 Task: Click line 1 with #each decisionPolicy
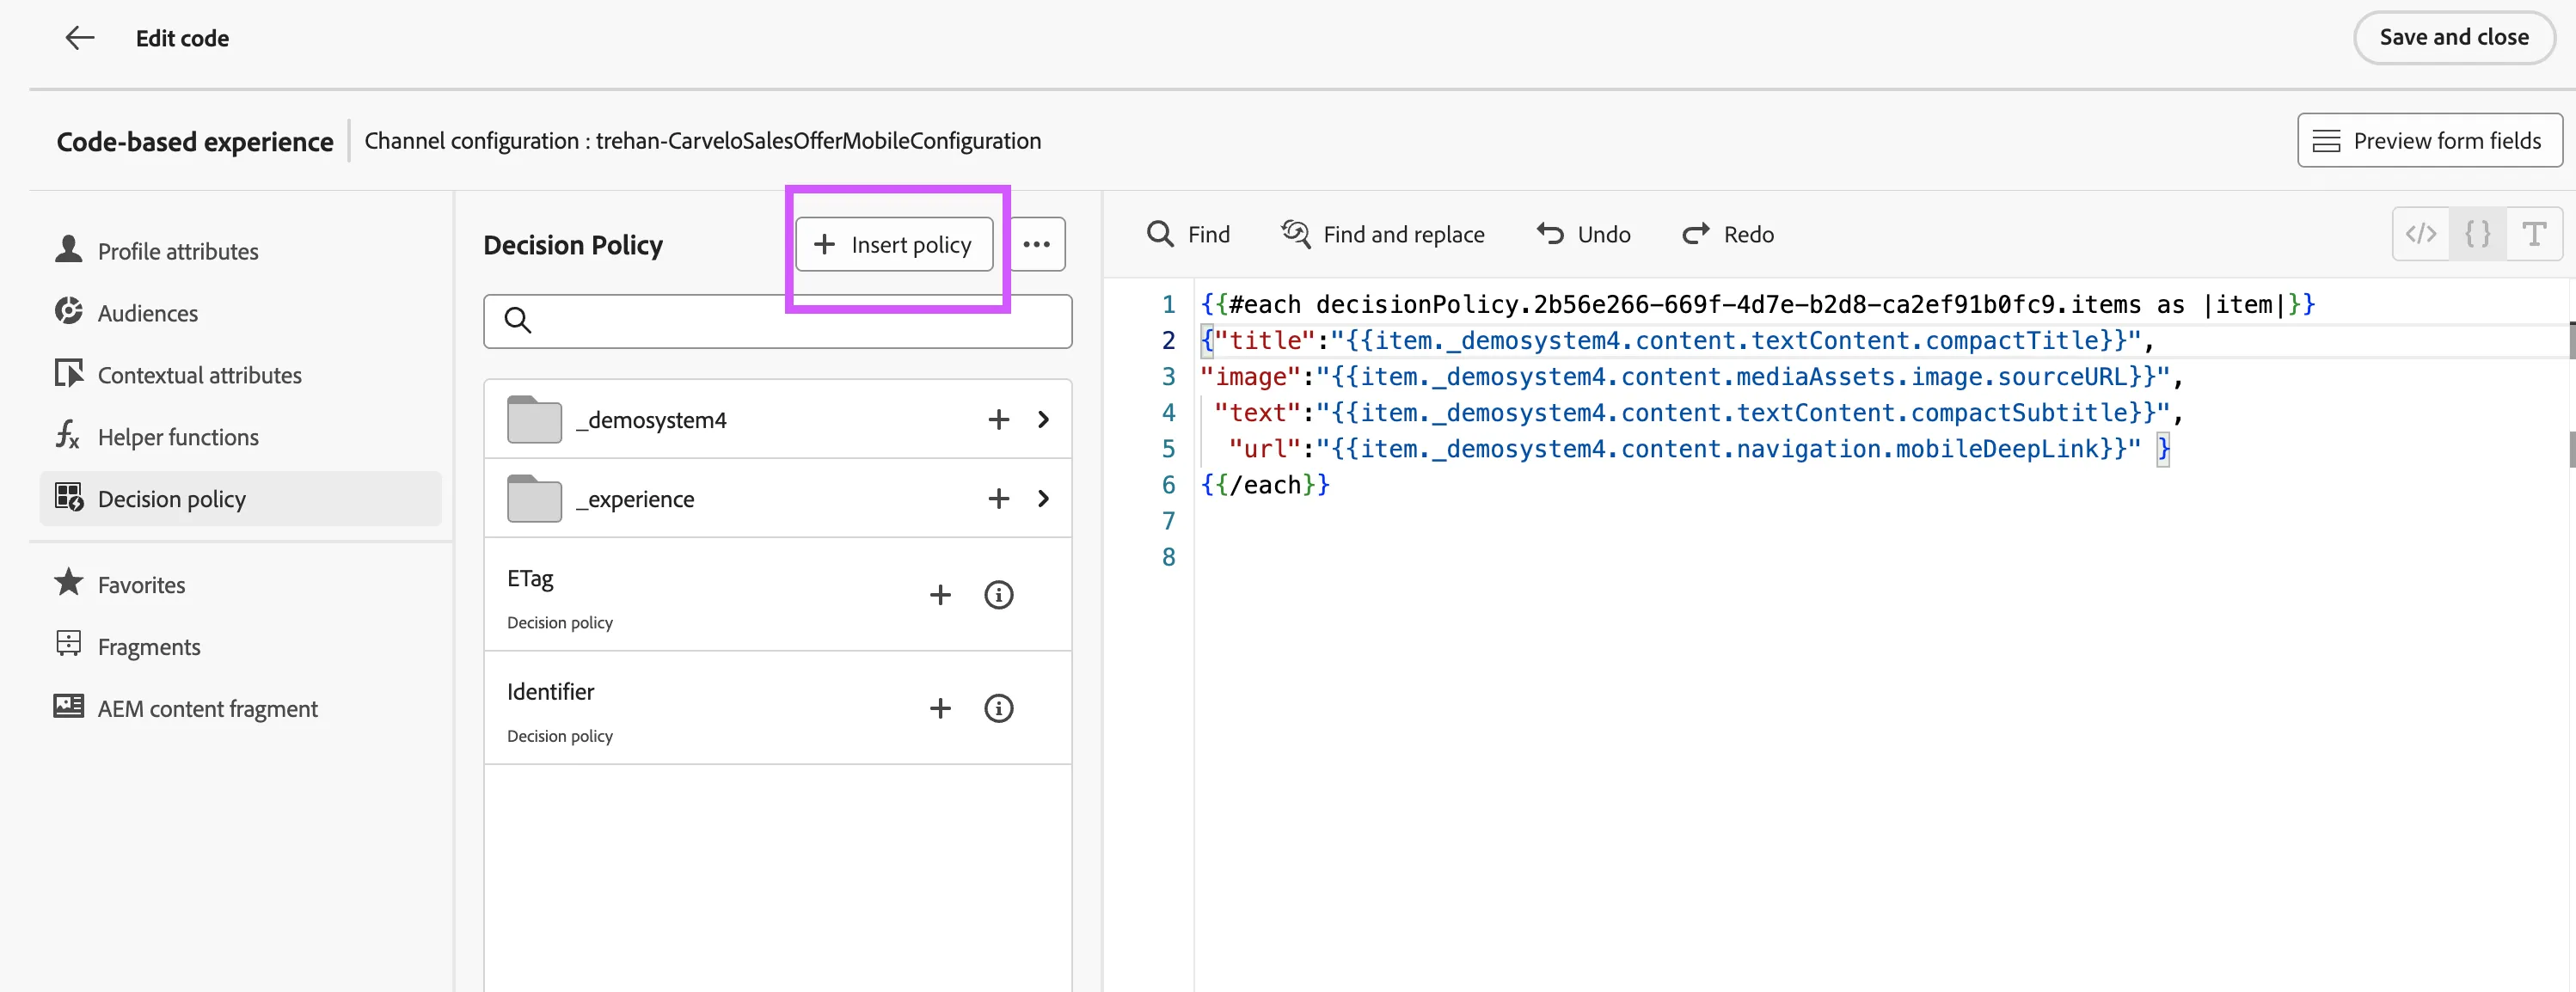pos(1758,304)
